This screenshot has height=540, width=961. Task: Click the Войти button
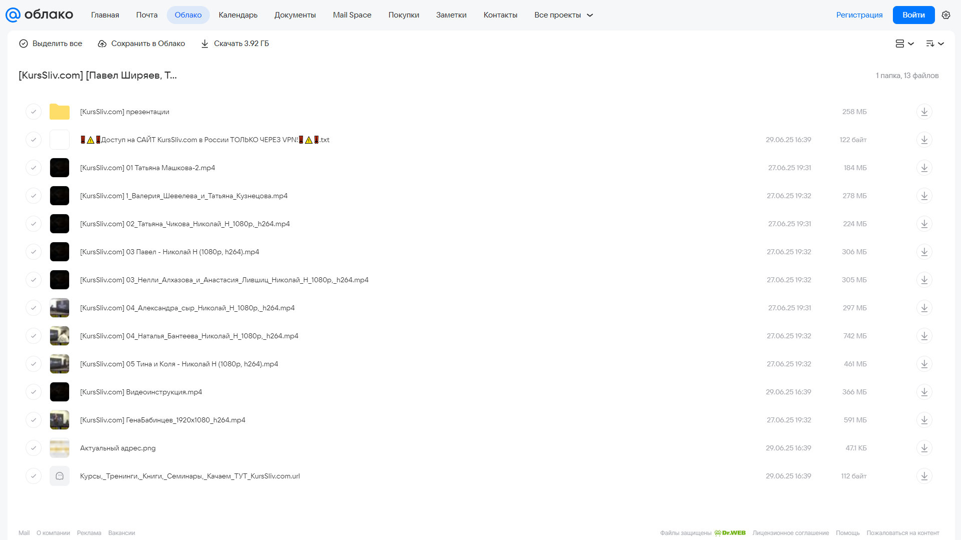point(913,15)
